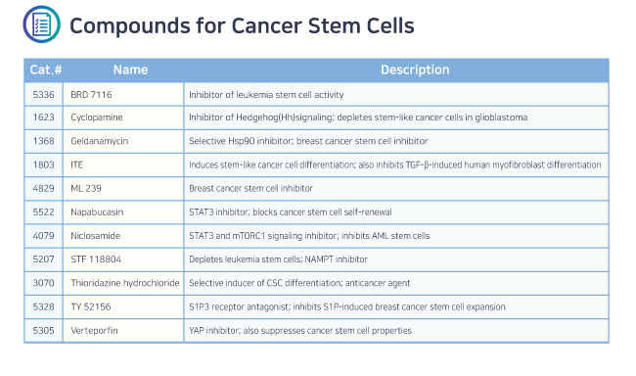The width and height of the screenshot is (636, 376).
Task: Select the Verteporfin row name
Action: click(94, 331)
